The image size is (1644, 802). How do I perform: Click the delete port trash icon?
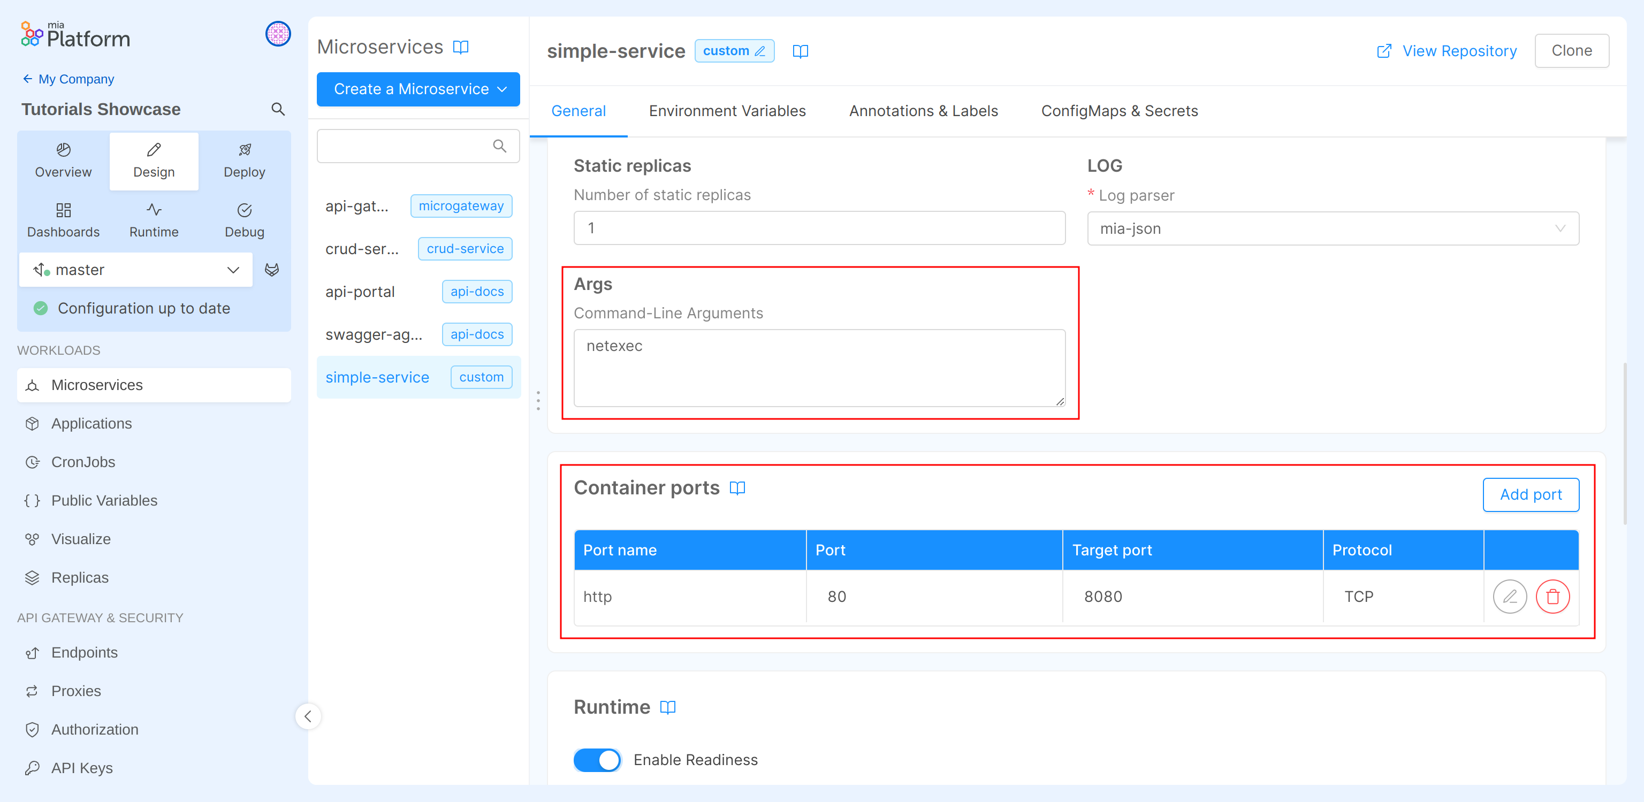tap(1552, 597)
